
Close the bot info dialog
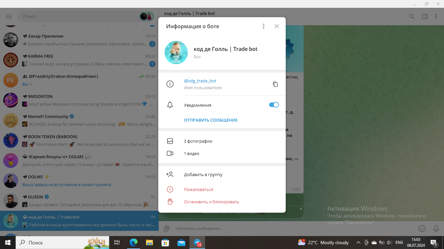[277, 26]
